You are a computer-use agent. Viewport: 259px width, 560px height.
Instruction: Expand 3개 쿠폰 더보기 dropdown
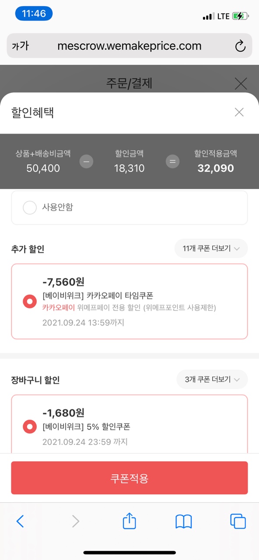[x=212, y=379]
